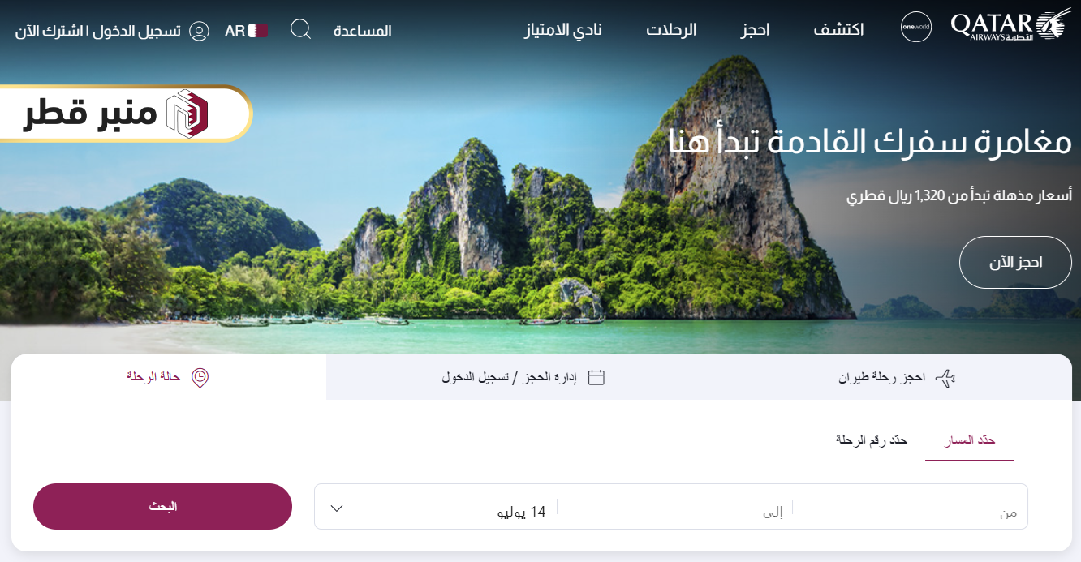Click the airplane icon for booking flights

click(945, 378)
